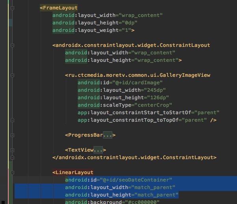Click selected layout_height="match_parent" line
Image resolution: width=237 pixels, height=204 pixels.
coord(122,195)
